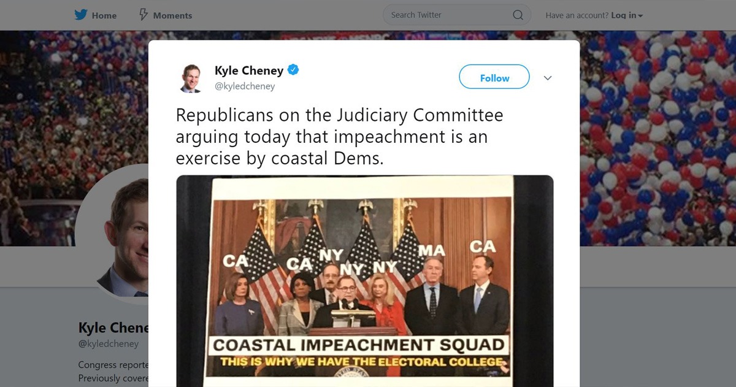Click the balloon header banner image
This screenshot has height=387, width=736.
coord(657,138)
